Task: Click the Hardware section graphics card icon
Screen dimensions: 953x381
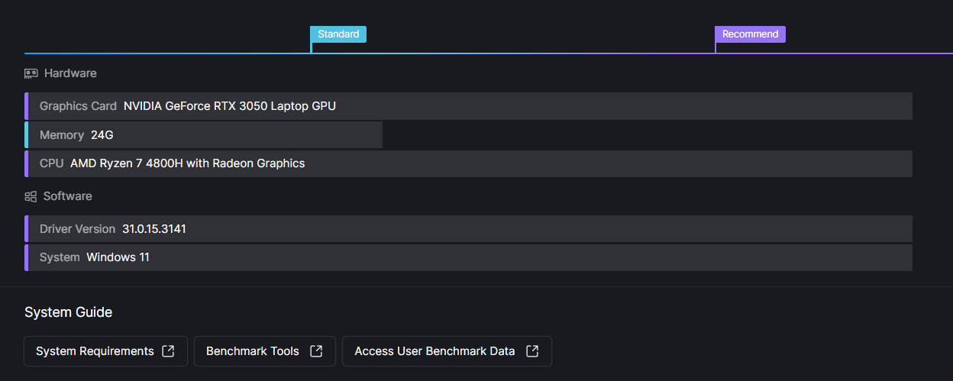Action: pyautogui.click(x=31, y=73)
